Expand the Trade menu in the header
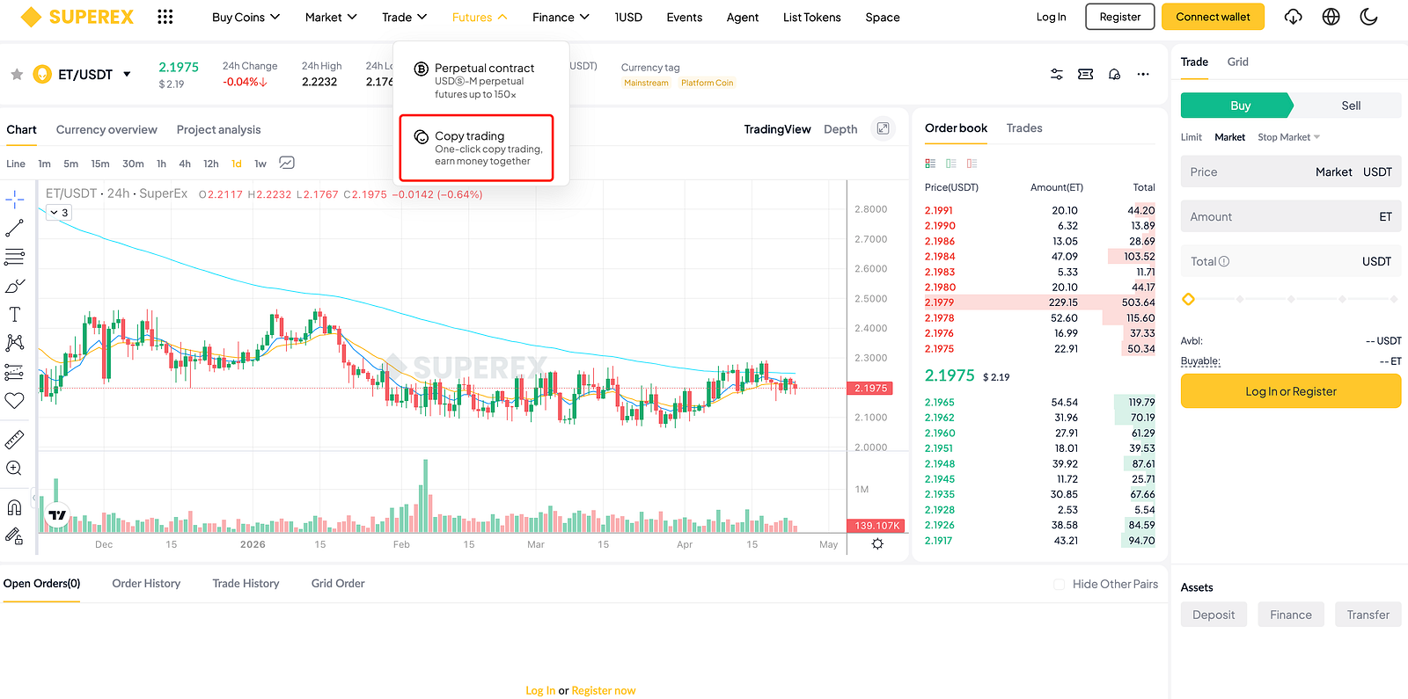Viewport: 1408px width, 699px height. point(404,17)
